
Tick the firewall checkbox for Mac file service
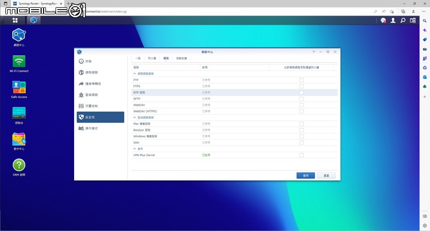[302, 124]
